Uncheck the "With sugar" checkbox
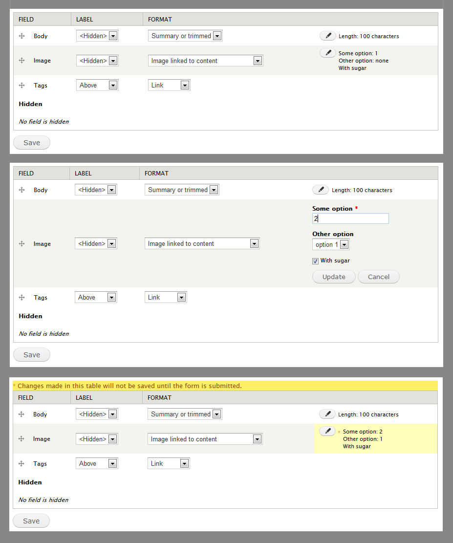The width and height of the screenshot is (453, 543). pyautogui.click(x=315, y=261)
